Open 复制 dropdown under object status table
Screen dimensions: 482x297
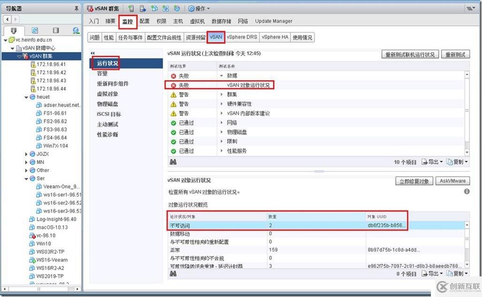(457, 274)
